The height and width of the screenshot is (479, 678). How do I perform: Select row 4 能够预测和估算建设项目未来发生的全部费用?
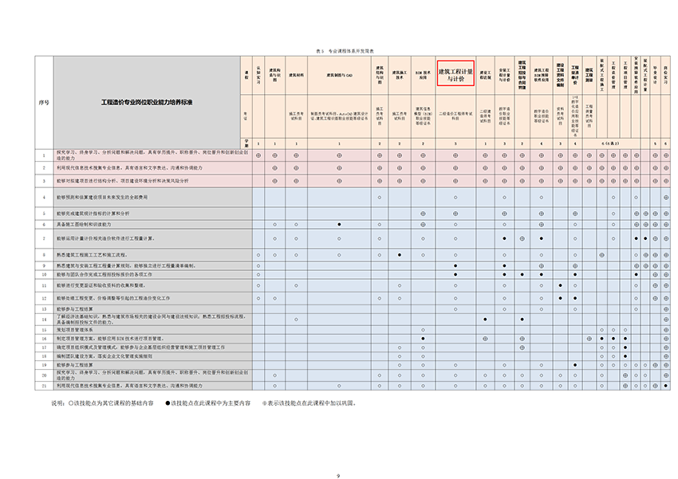[102, 198]
